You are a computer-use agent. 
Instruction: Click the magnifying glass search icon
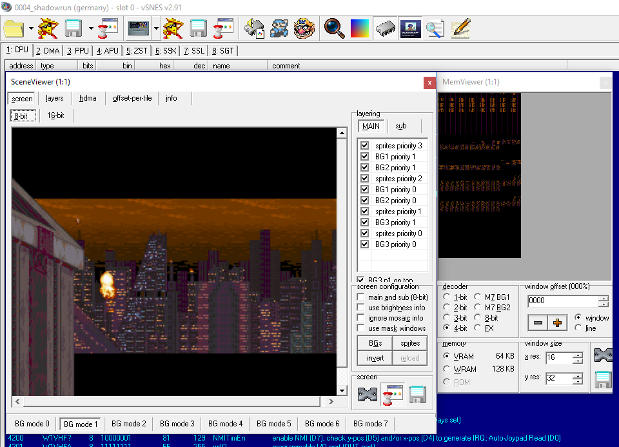[x=334, y=28]
